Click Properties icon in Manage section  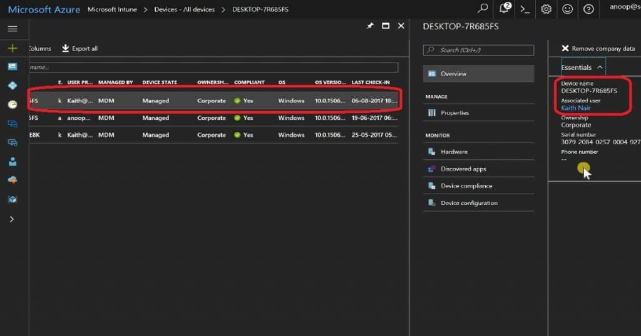[432, 113]
